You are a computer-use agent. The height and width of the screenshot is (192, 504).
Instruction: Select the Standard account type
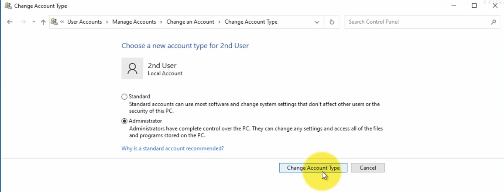[124, 97]
